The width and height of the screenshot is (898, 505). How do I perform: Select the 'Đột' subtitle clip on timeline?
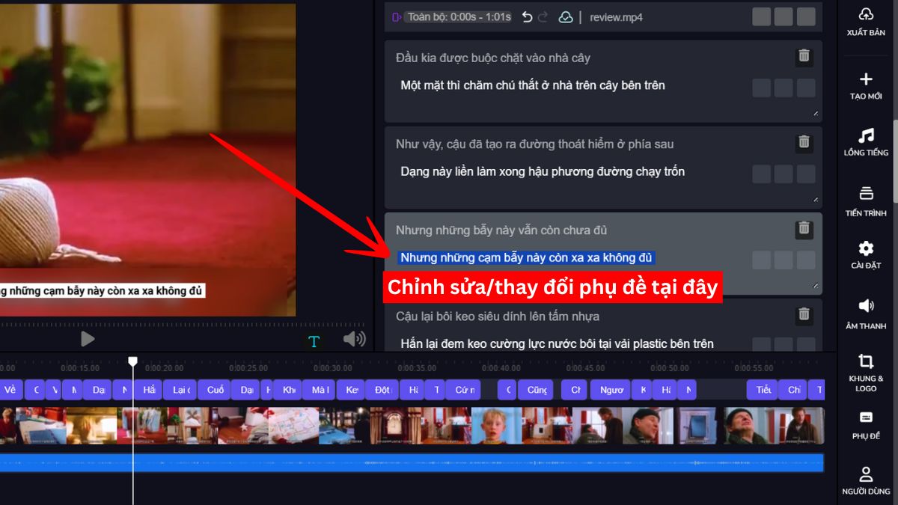pos(382,390)
